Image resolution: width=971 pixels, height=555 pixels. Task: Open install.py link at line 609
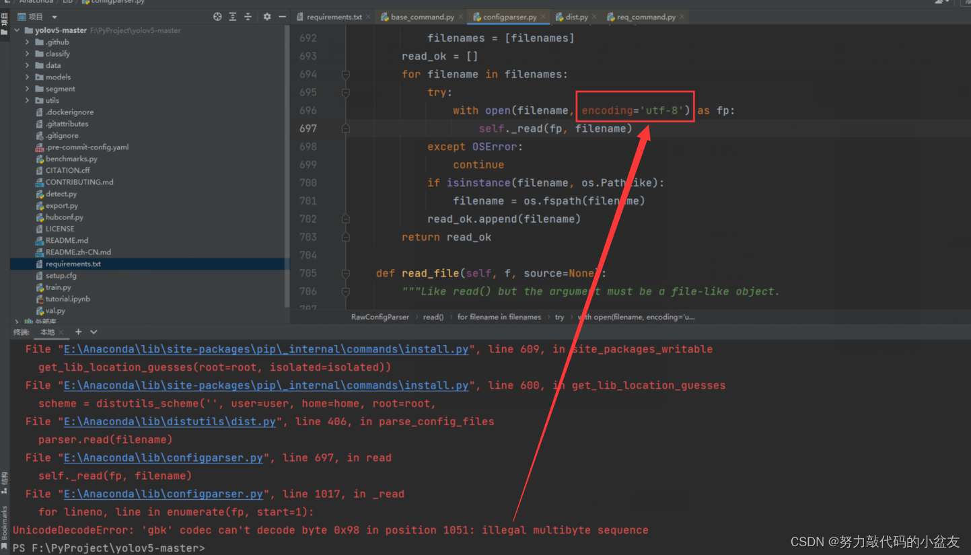click(266, 349)
